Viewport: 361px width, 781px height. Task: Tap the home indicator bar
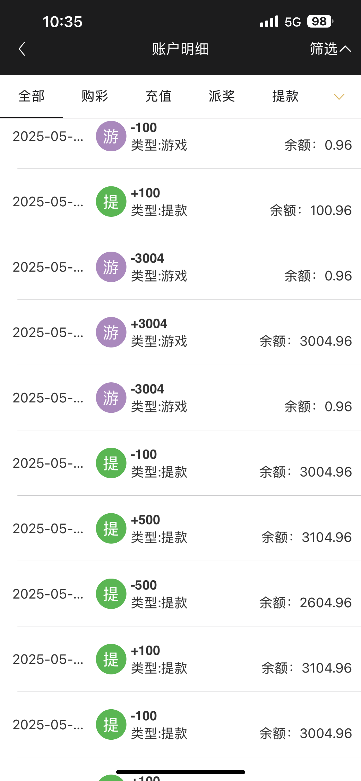point(180,772)
